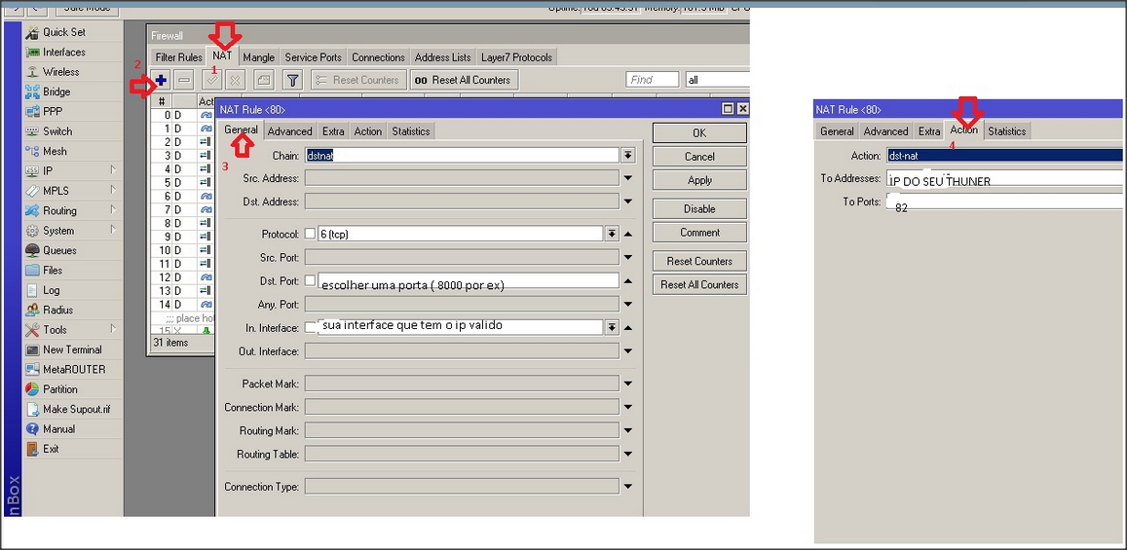Open the Log sidebar entry
This screenshot has width=1127, height=550.
pyautogui.click(x=51, y=290)
